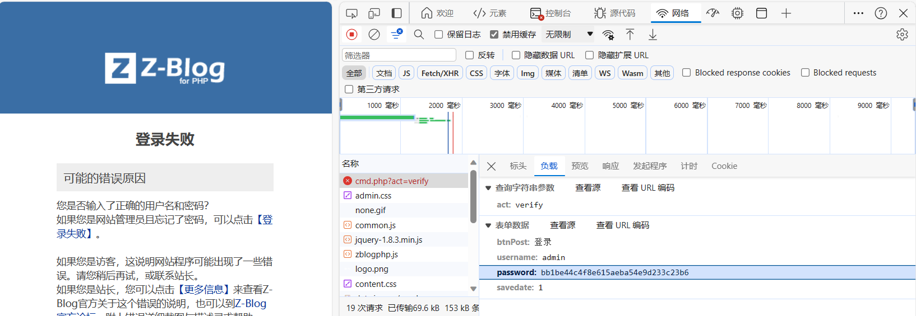Open network settings gear icon
Screen dimensions: 916x316
point(902,34)
